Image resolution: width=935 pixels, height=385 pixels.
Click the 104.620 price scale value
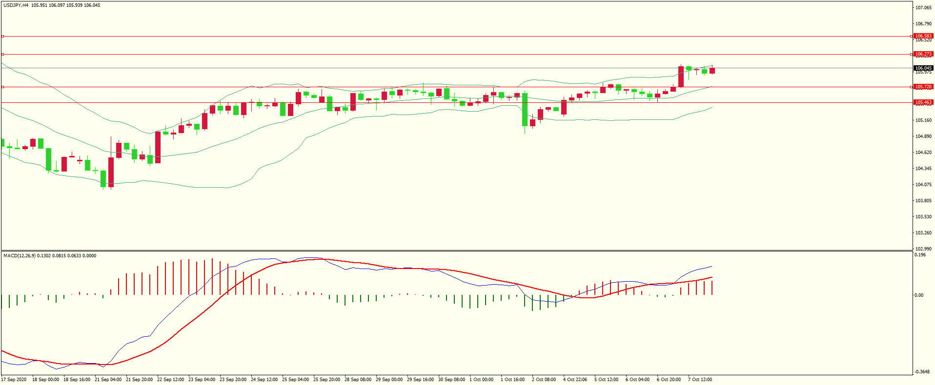923,153
